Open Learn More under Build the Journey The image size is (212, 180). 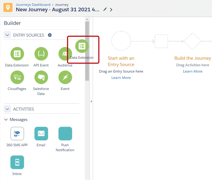click(193, 71)
